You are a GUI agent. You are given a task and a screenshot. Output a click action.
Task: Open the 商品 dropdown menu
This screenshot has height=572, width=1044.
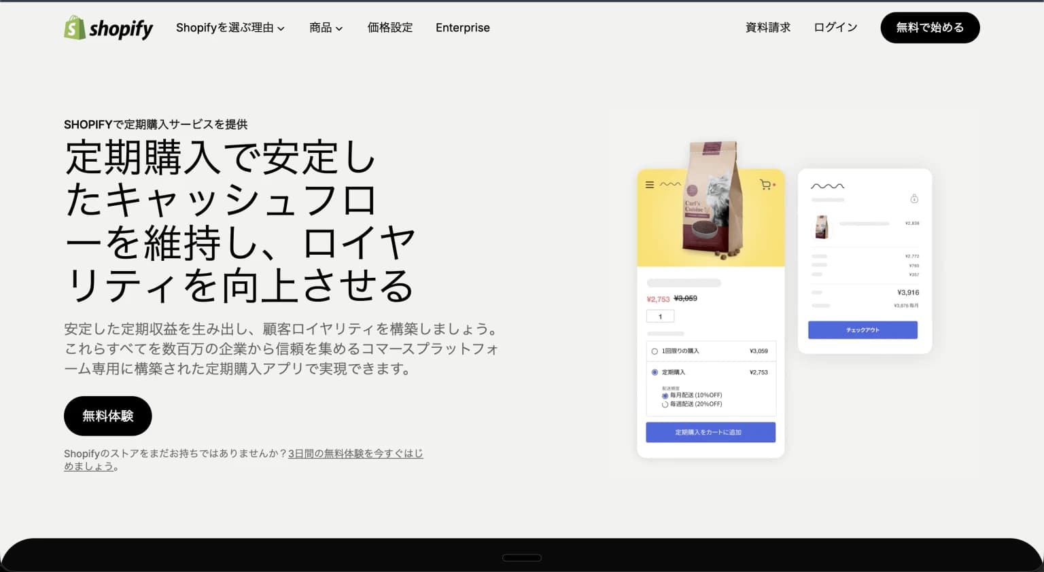325,28
